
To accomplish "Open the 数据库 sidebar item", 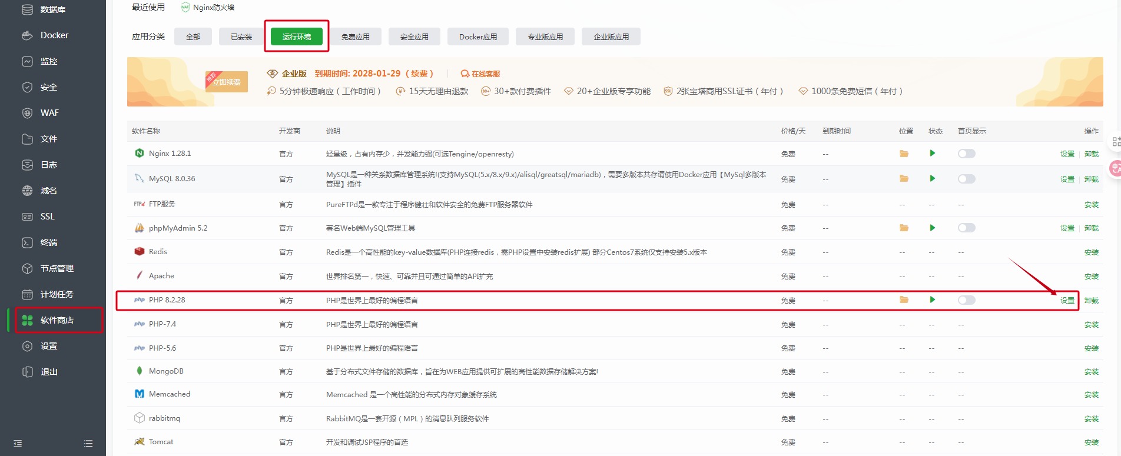I will pos(53,9).
